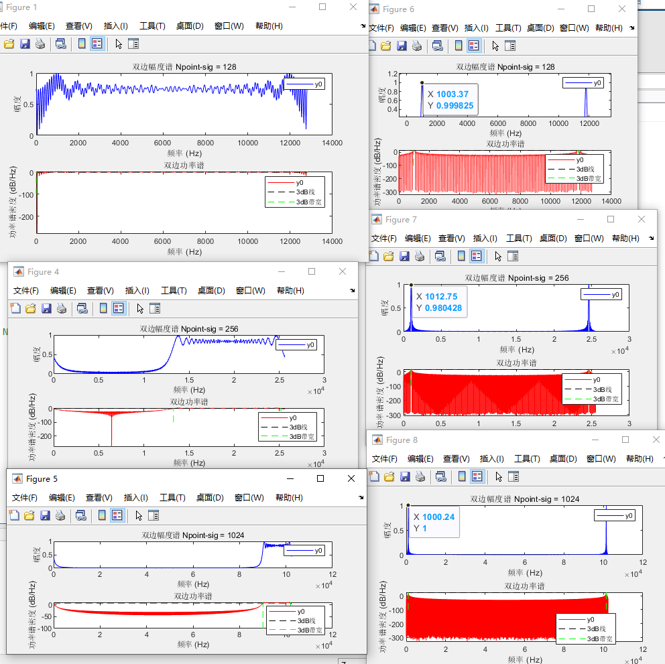This screenshot has width=665, height=664.
Task: Save Figure 7 via the toolbar disk icon
Action: tap(404, 256)
